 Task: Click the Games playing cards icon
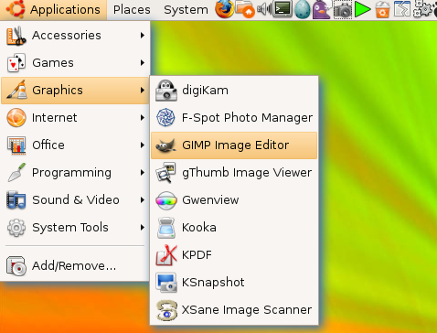point(16,63)
